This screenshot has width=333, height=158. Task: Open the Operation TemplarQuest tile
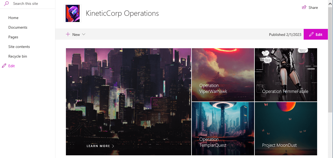click(x=223, y=129)
